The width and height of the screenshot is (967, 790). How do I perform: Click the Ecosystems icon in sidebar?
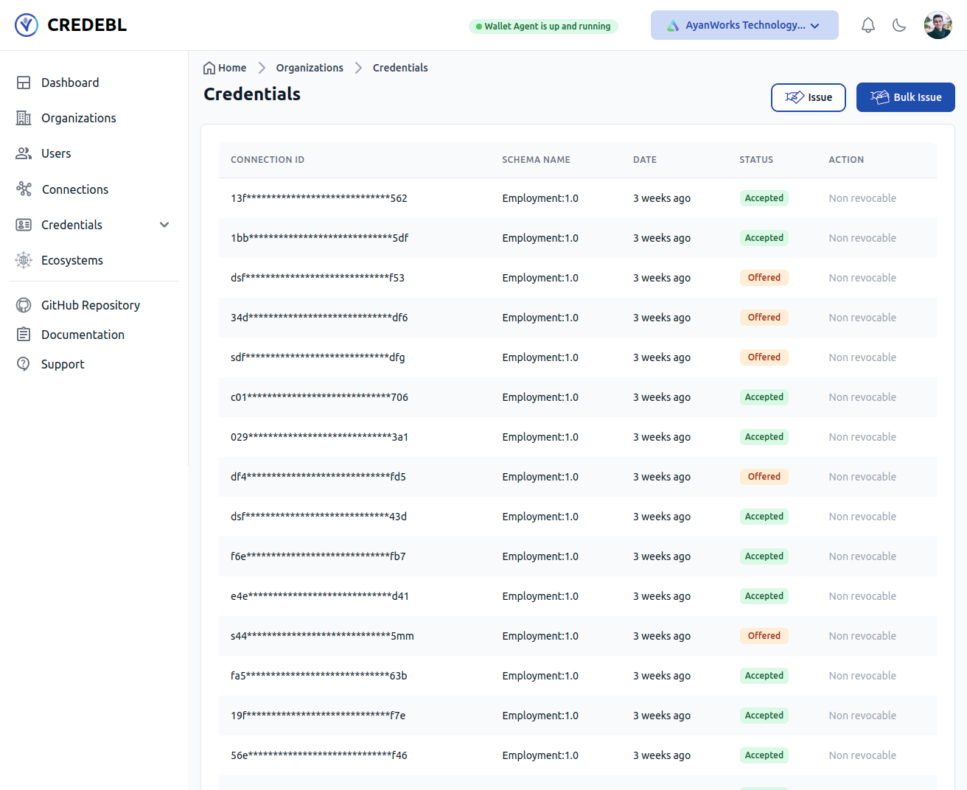pos(24,260)
